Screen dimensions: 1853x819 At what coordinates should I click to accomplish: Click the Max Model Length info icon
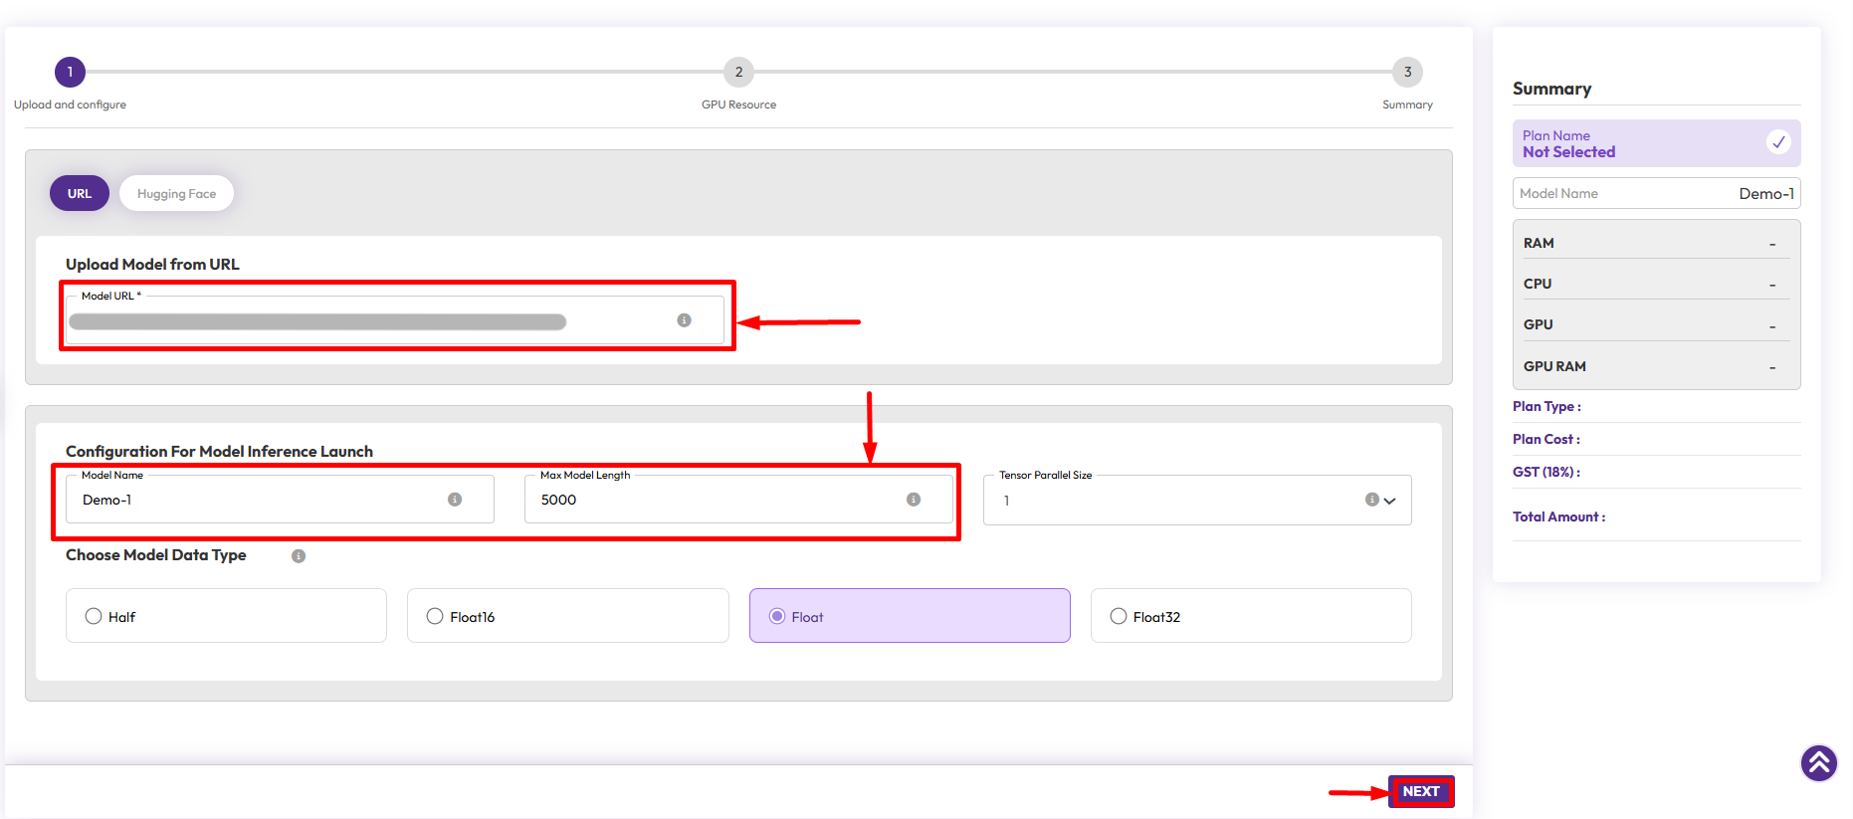click(x=914, y=500)
